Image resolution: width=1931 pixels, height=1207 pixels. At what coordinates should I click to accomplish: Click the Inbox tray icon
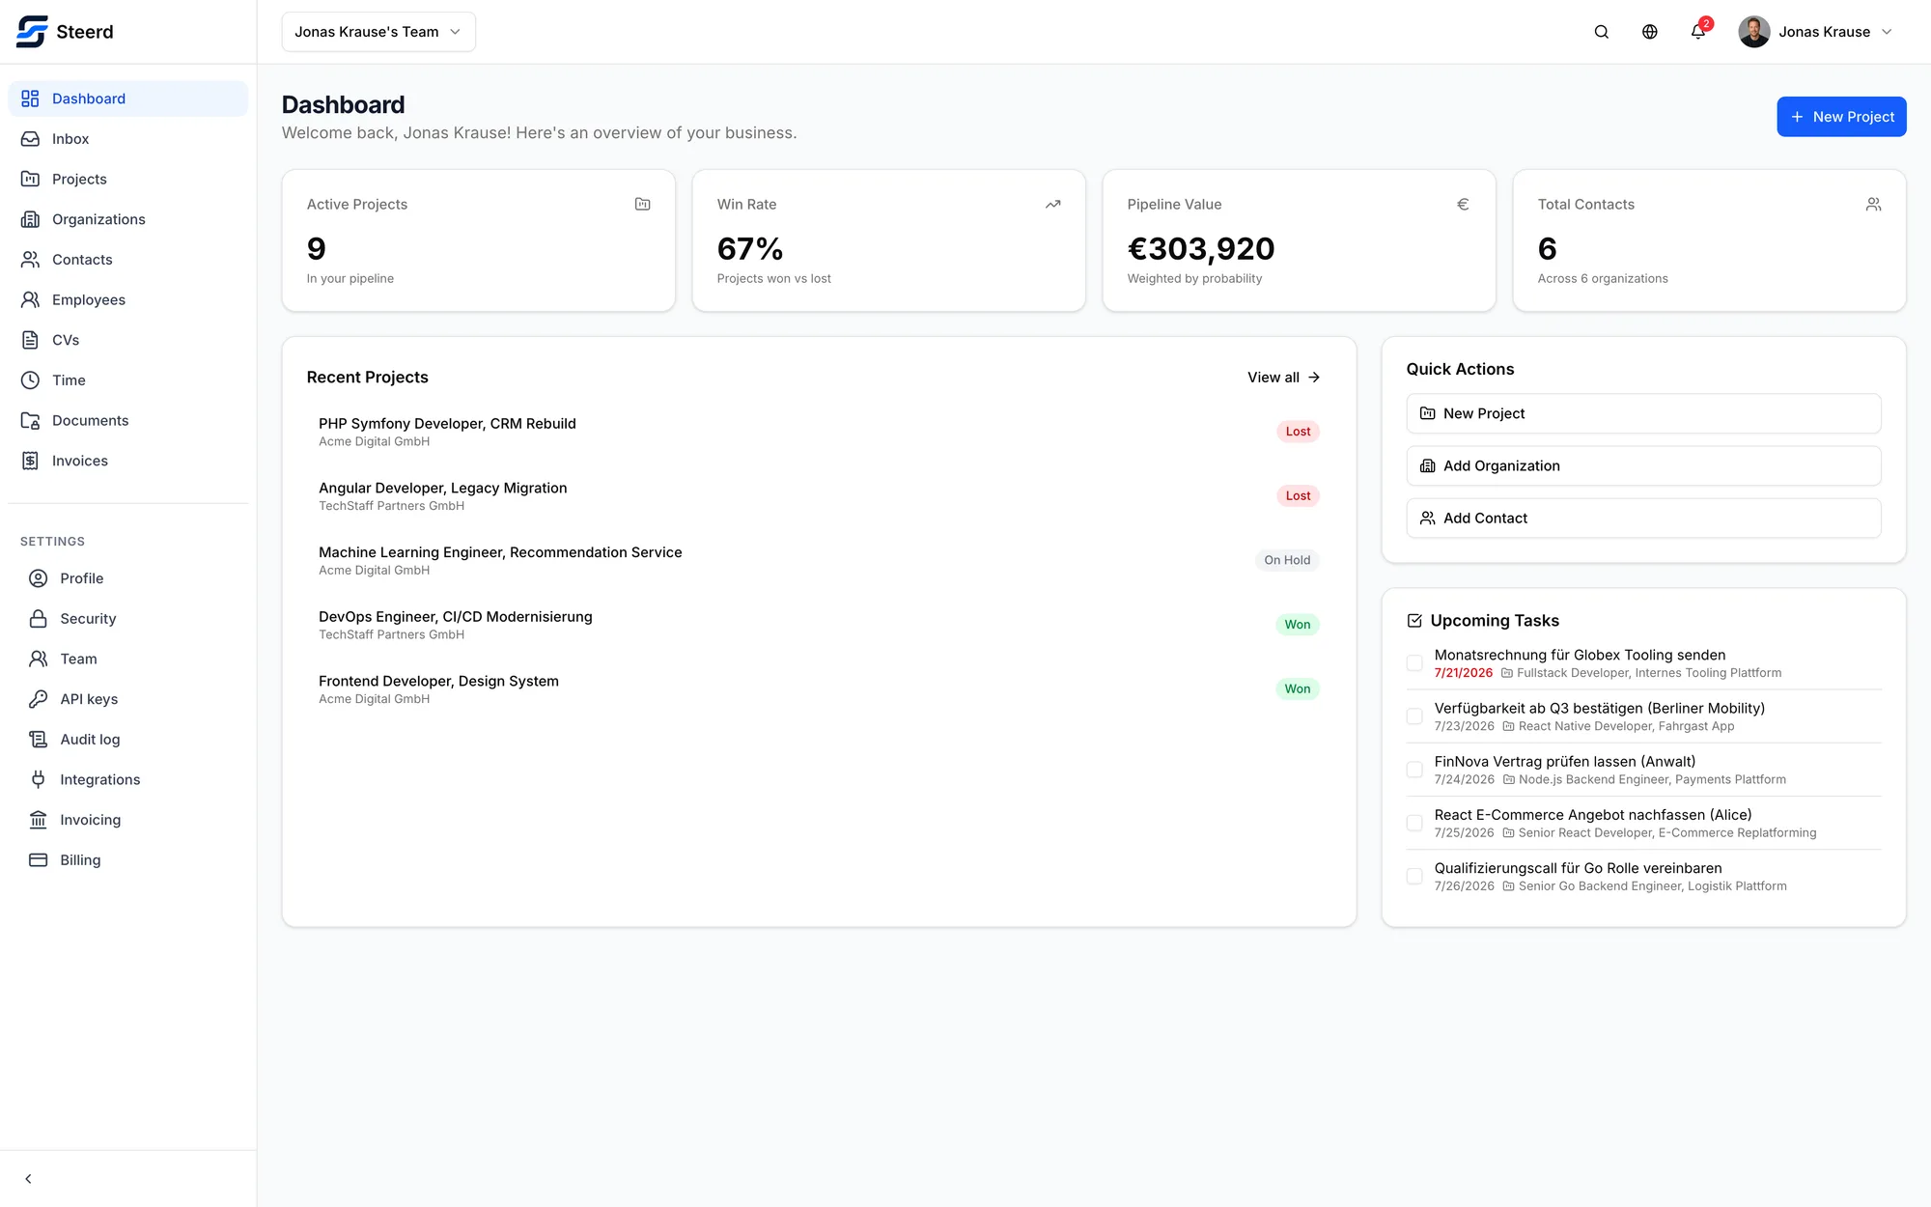click(31, 139)
